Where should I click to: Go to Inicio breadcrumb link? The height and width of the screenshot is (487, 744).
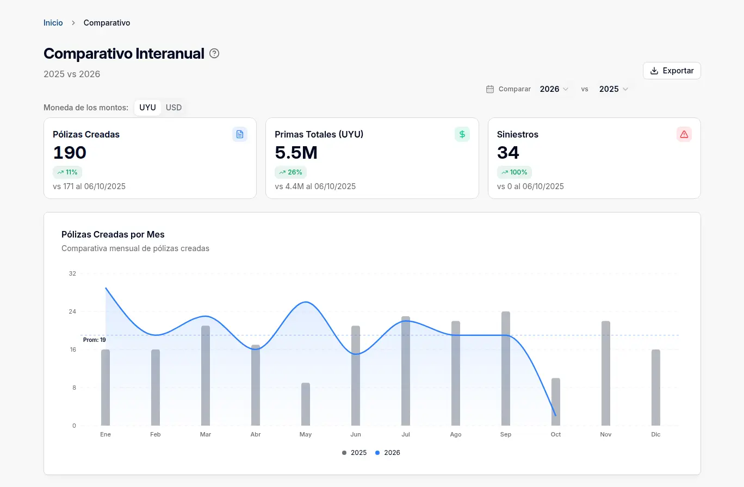tap(53, 23)
